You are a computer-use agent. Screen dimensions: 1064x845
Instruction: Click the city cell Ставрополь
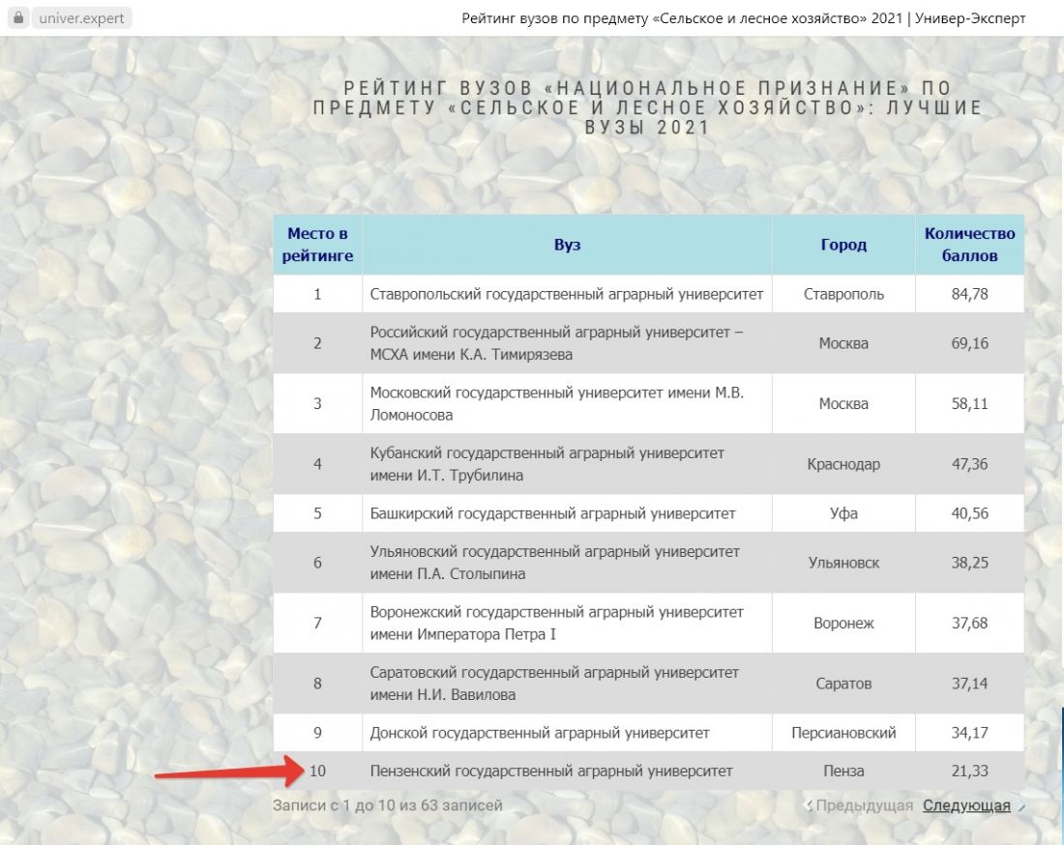843,294
